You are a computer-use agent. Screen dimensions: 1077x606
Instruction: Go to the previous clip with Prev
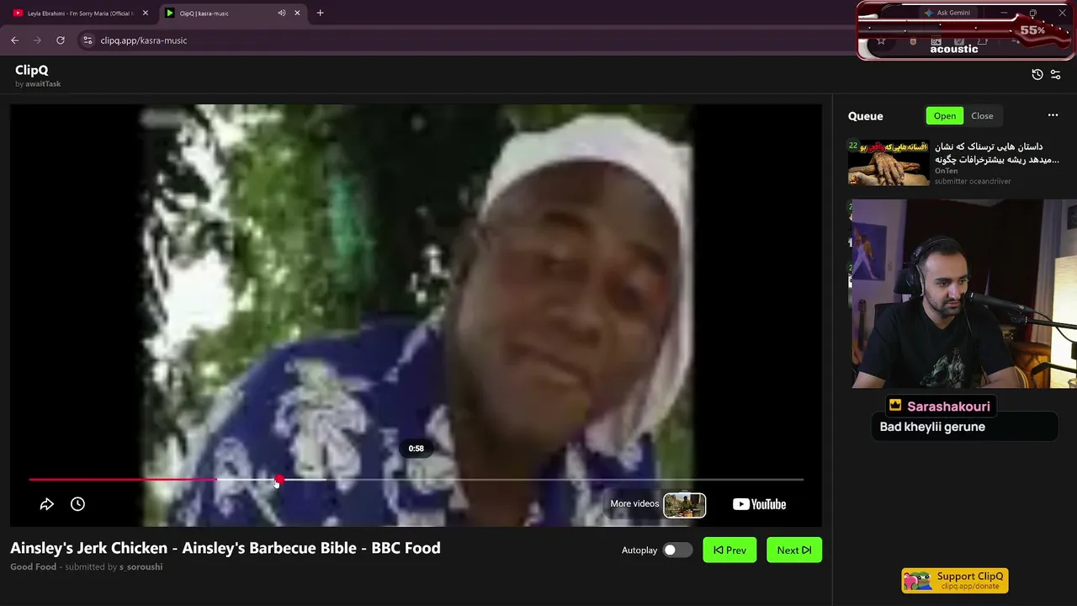click(x=729, y=550)
